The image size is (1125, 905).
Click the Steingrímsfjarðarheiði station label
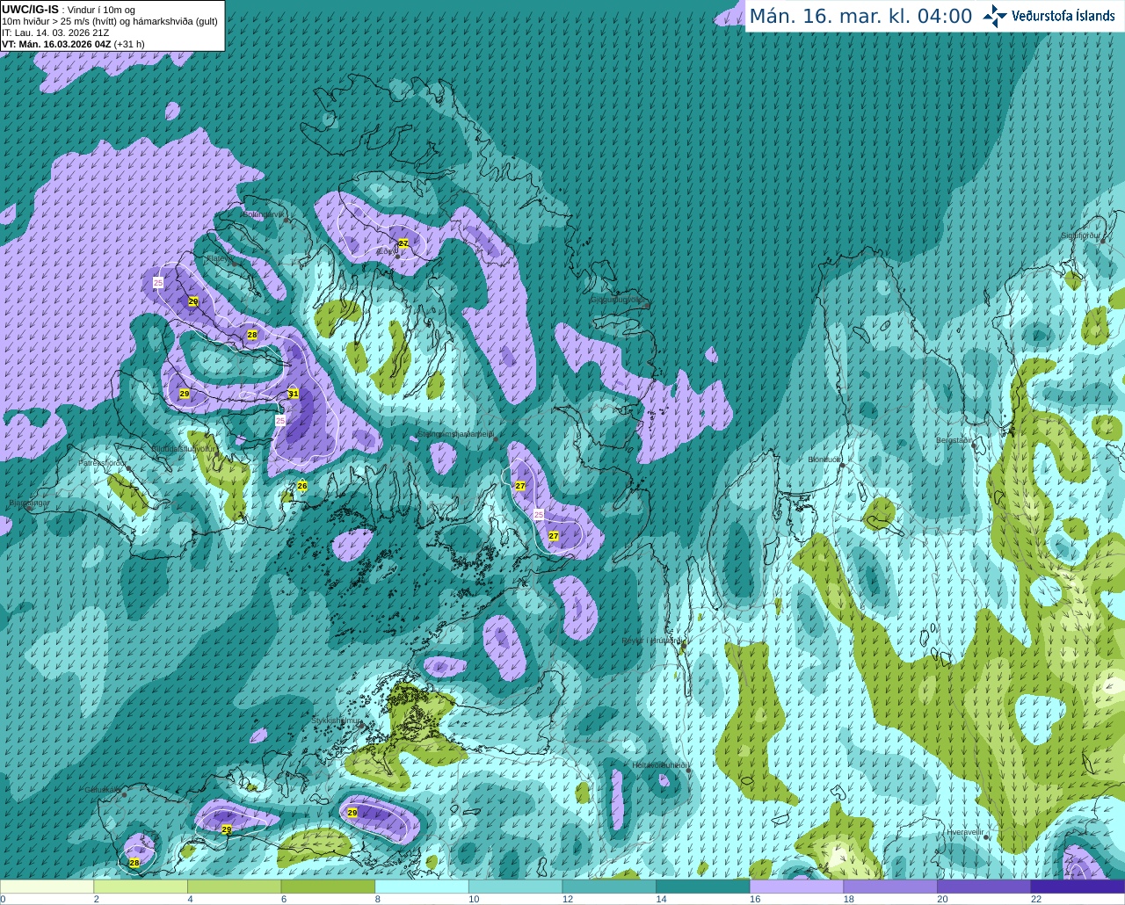coord(455,434)
